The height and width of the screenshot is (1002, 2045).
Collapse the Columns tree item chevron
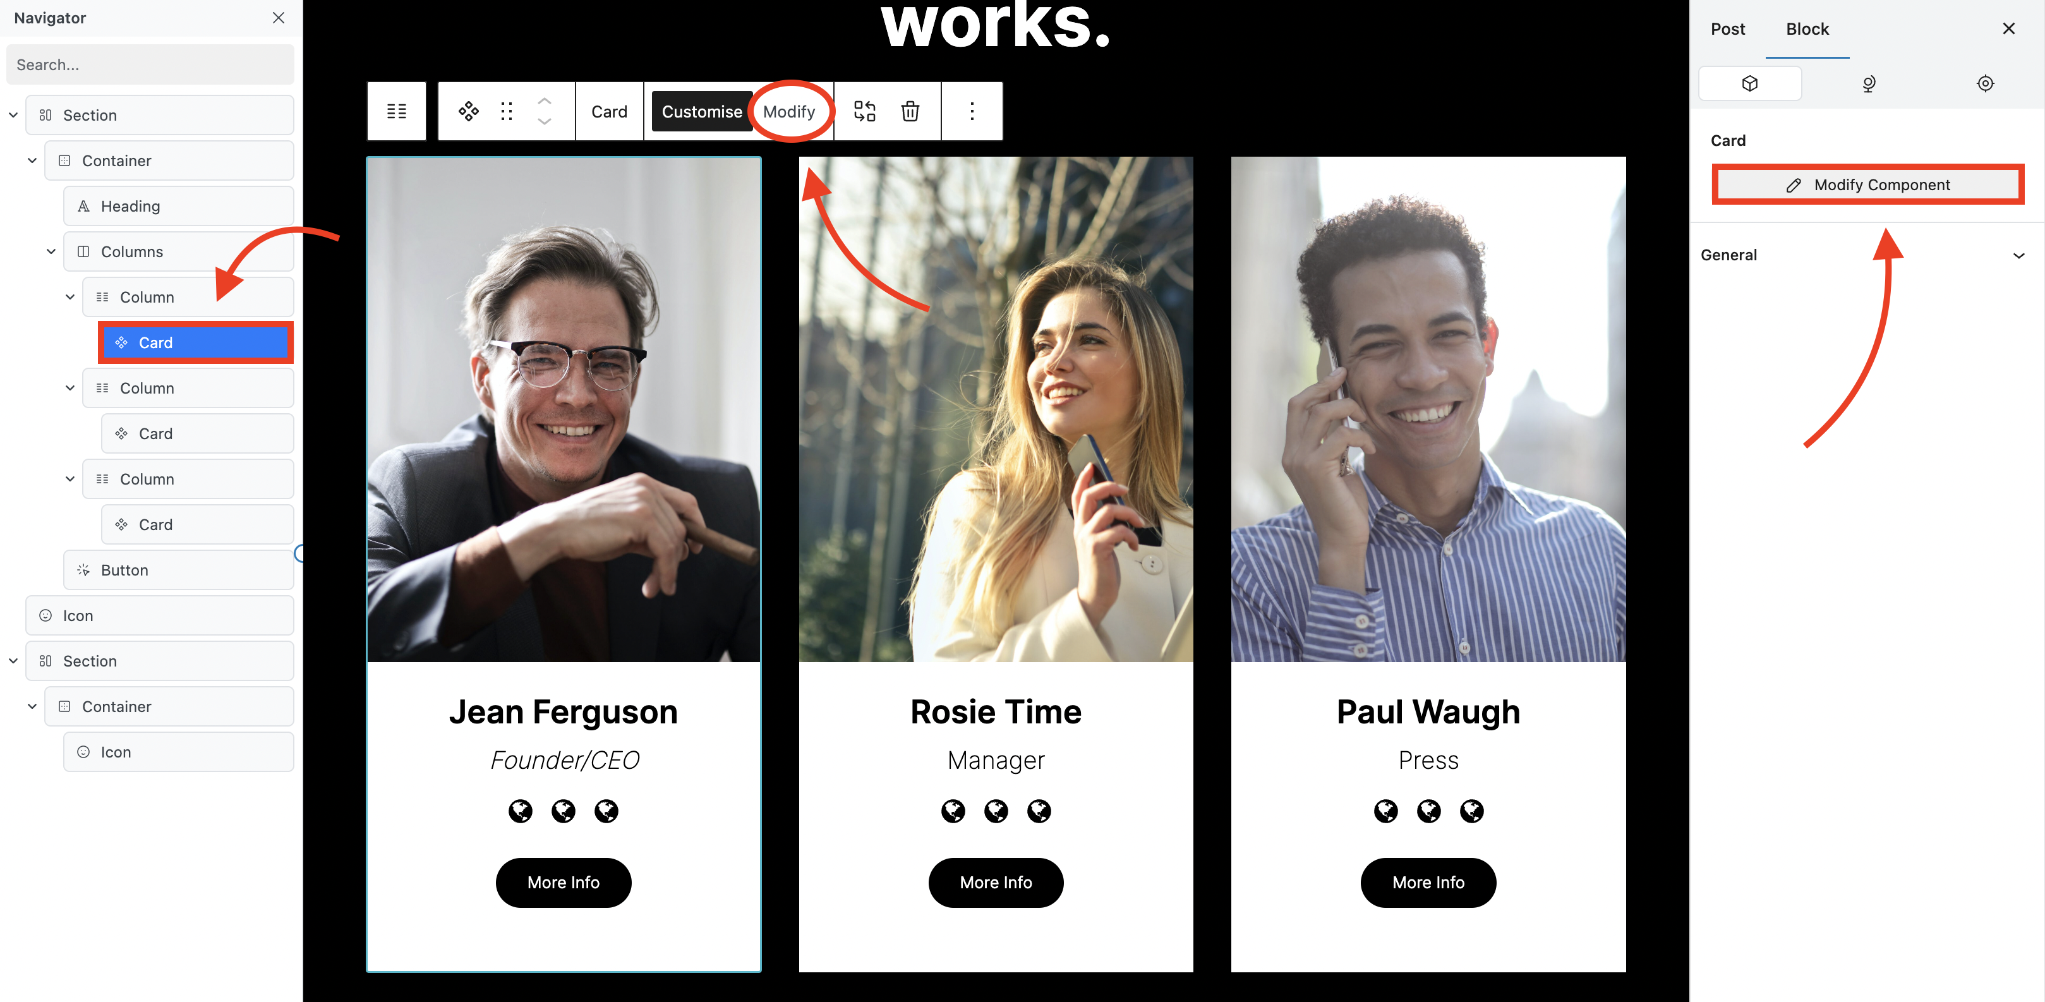point(51,251)
